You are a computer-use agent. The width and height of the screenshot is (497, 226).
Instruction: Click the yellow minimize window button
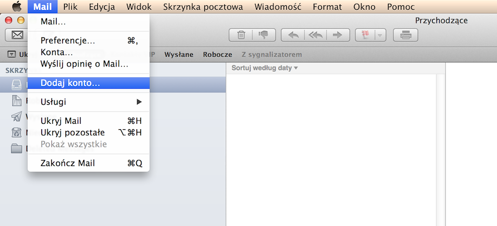pyautogui.click(x=21, y=21)
